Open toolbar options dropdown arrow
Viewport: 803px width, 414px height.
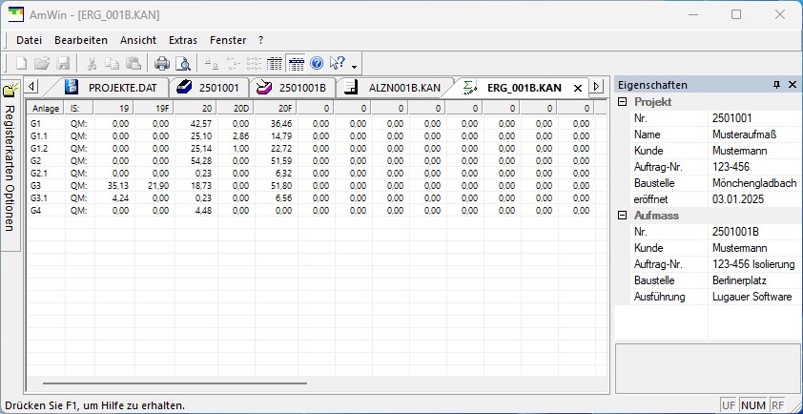click(354, 67)
